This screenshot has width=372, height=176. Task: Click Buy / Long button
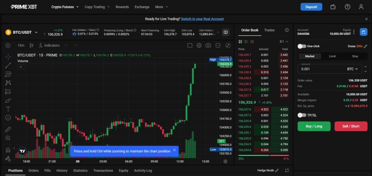[314, 126]
